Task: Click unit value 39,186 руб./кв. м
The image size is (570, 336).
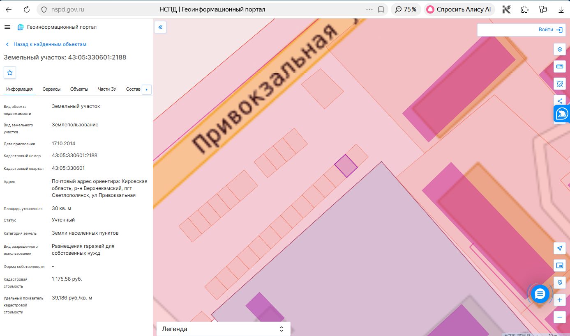Action: pyautogui.click(x=72, y=298)
